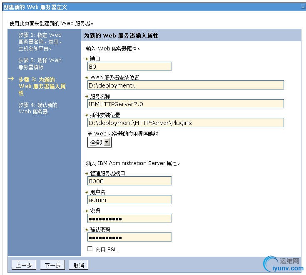Select 步骤 3: 为新的 Web 服务器输入属性
This screenshot has height=275, width=306.
[42, 86]
